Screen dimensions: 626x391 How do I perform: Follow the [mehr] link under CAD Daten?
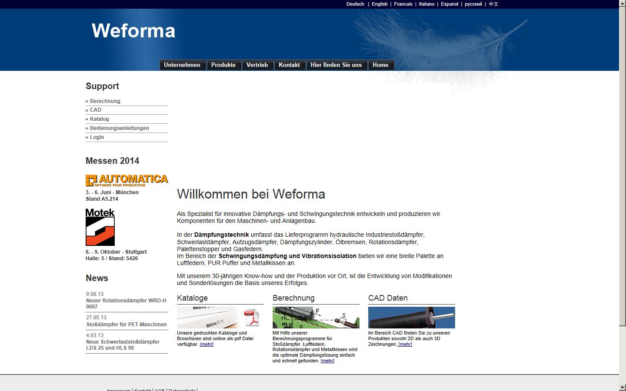pyautogui.click(x=405, y=344)
